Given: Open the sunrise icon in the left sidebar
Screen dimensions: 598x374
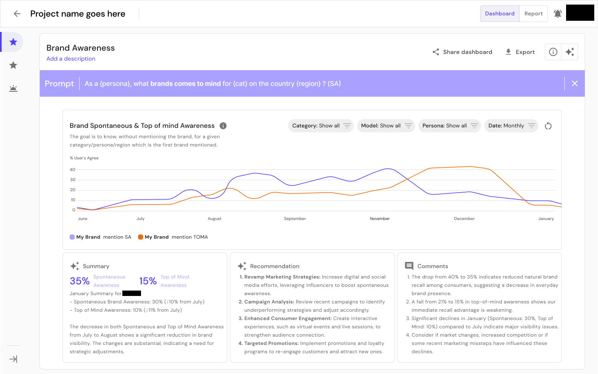Looking at the screenshot, I should [13, 88].
